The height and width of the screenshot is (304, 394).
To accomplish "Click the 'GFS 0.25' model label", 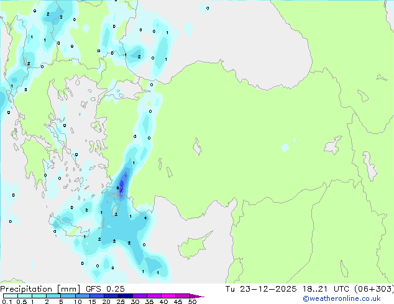I will tap(105, 289).
